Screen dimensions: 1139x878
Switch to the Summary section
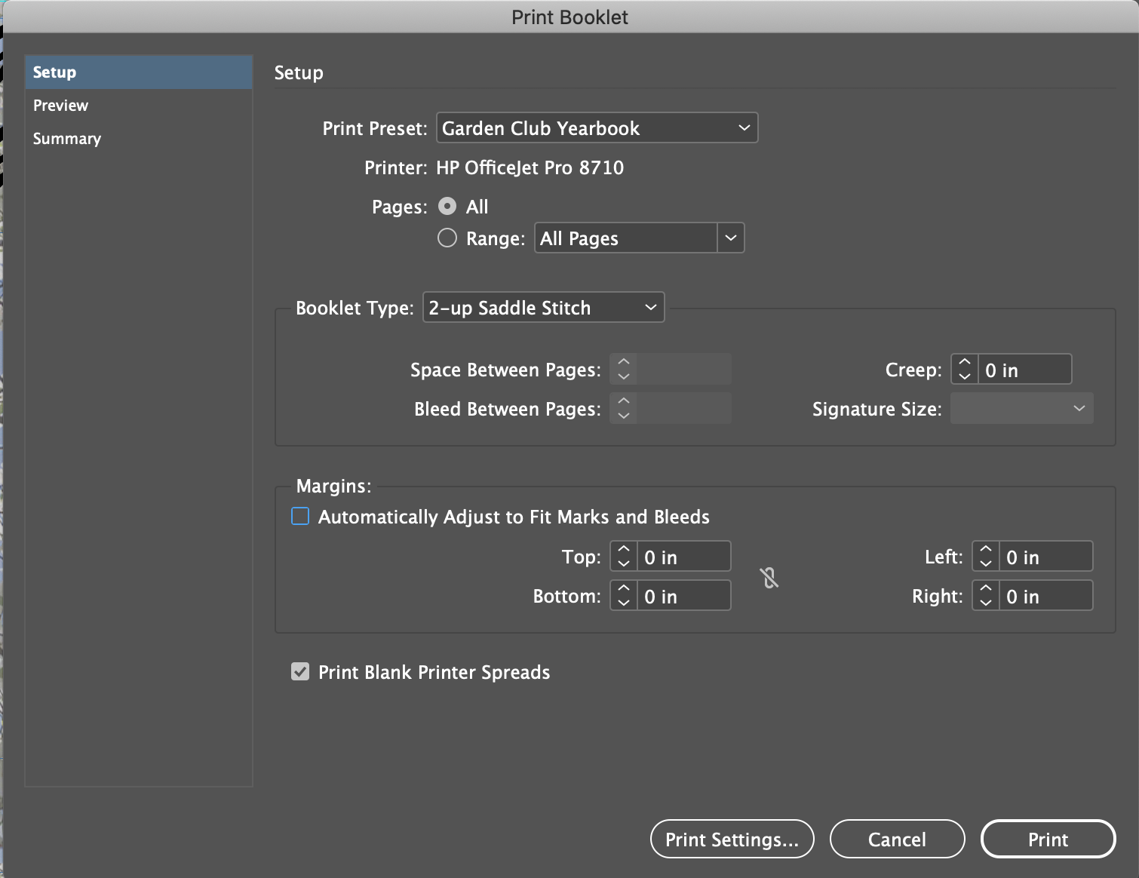[x=66, y=138]
